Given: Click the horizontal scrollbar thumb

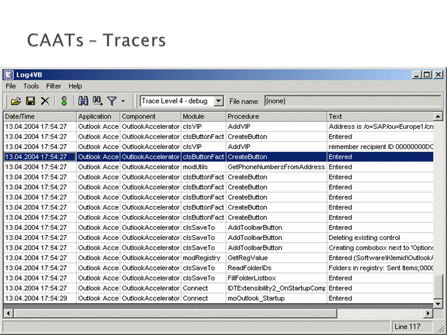Looking at the screenshot, I should point(175,313).
